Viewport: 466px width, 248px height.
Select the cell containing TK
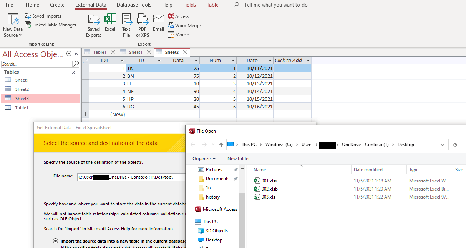144,68
